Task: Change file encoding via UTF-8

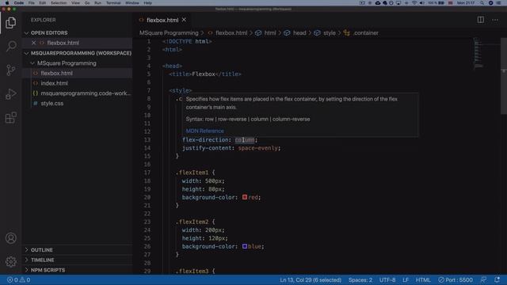Action: click(x=387, y=279)
